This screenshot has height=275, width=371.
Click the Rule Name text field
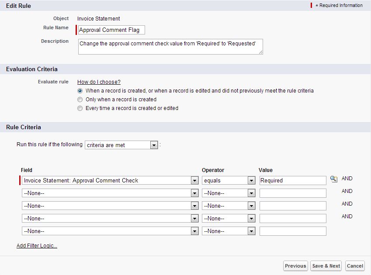pyautogui.click(x=111, y=30)
